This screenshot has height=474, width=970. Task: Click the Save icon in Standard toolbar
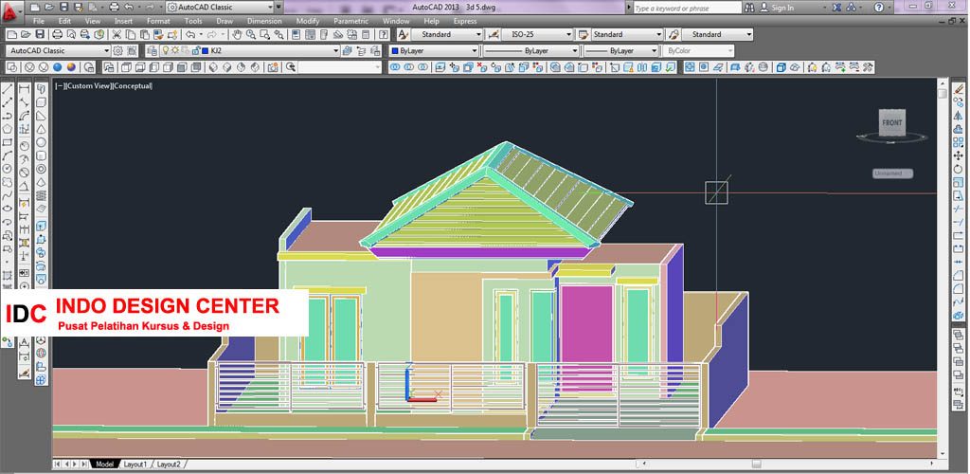point(39,35)
